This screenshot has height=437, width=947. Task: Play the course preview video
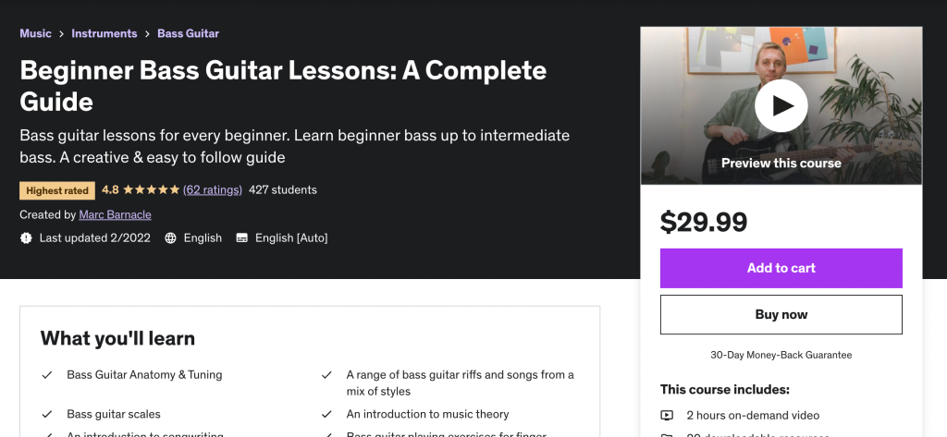781,106
